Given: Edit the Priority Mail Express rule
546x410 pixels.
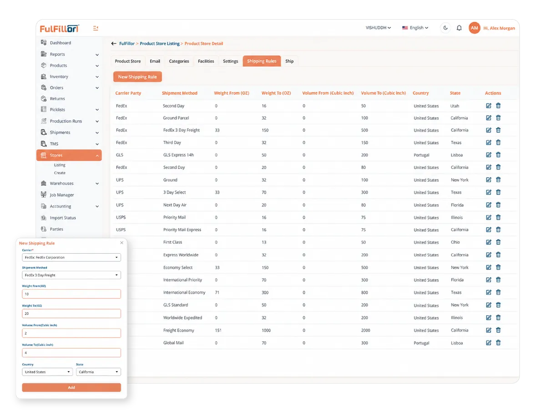Looking at the screenshot, I should pos(489,230).
